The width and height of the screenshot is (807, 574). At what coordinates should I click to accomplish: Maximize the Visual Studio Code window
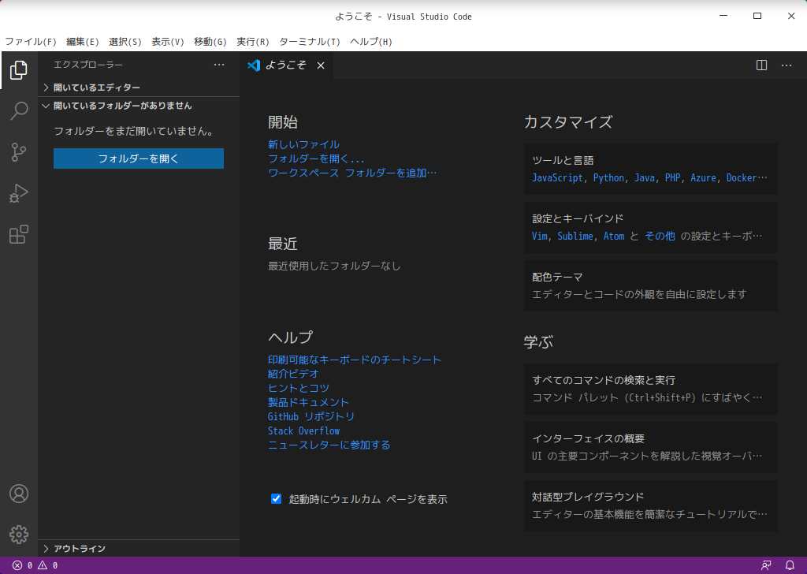757,16
